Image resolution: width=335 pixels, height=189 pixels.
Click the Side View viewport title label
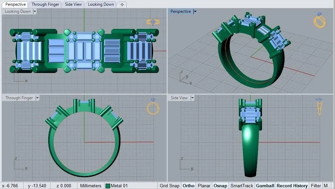179,98
